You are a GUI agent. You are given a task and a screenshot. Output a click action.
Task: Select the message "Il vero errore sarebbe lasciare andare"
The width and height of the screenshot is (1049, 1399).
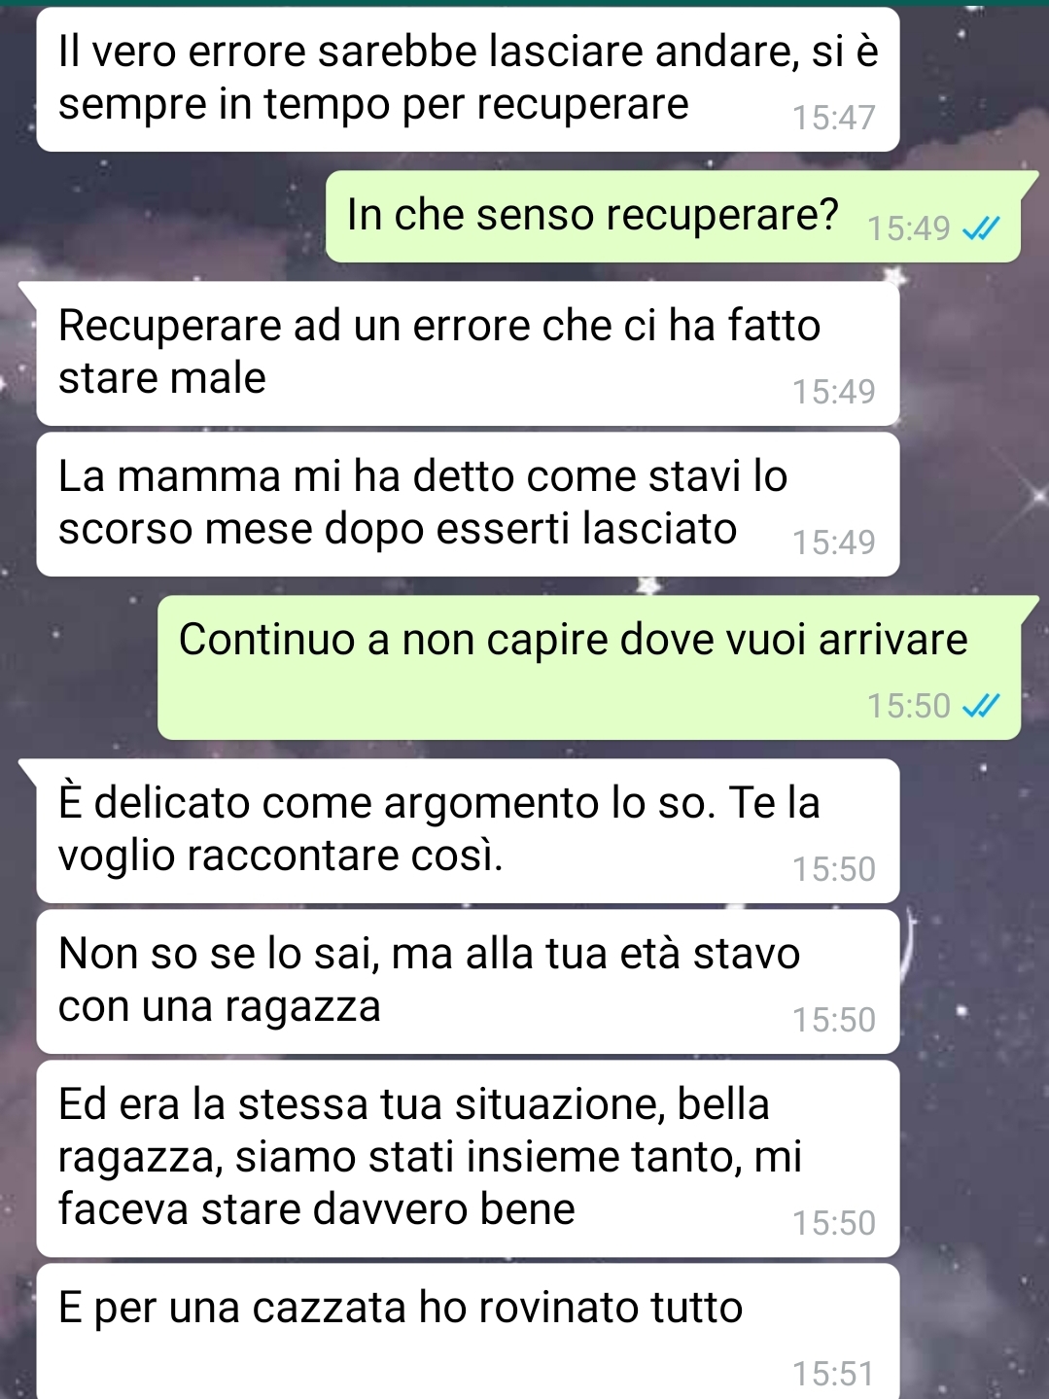[468, 79]
